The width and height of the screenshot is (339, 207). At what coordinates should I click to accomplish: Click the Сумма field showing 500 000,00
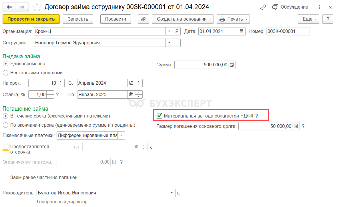[x=201, y=65]
